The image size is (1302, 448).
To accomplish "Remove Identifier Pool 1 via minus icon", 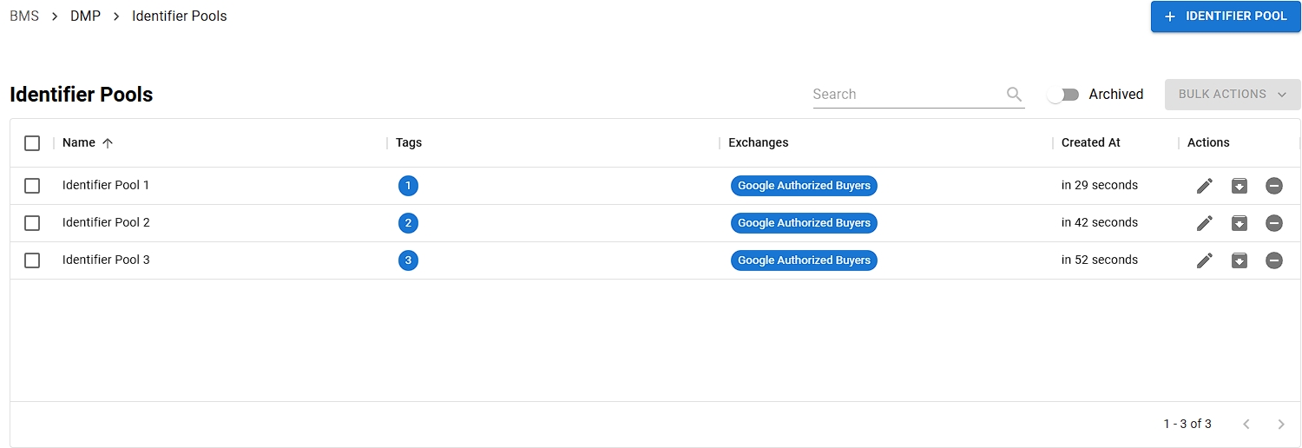I will (x=1274, y=186).
